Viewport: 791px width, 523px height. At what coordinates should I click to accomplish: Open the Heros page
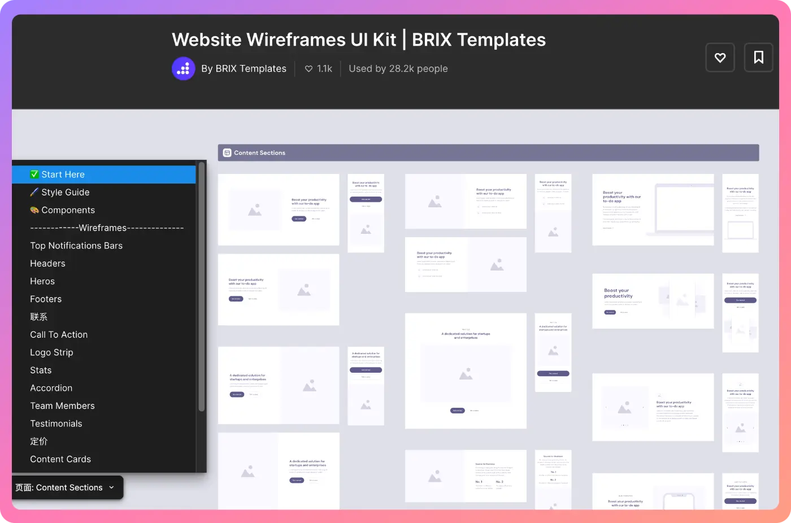42,281
